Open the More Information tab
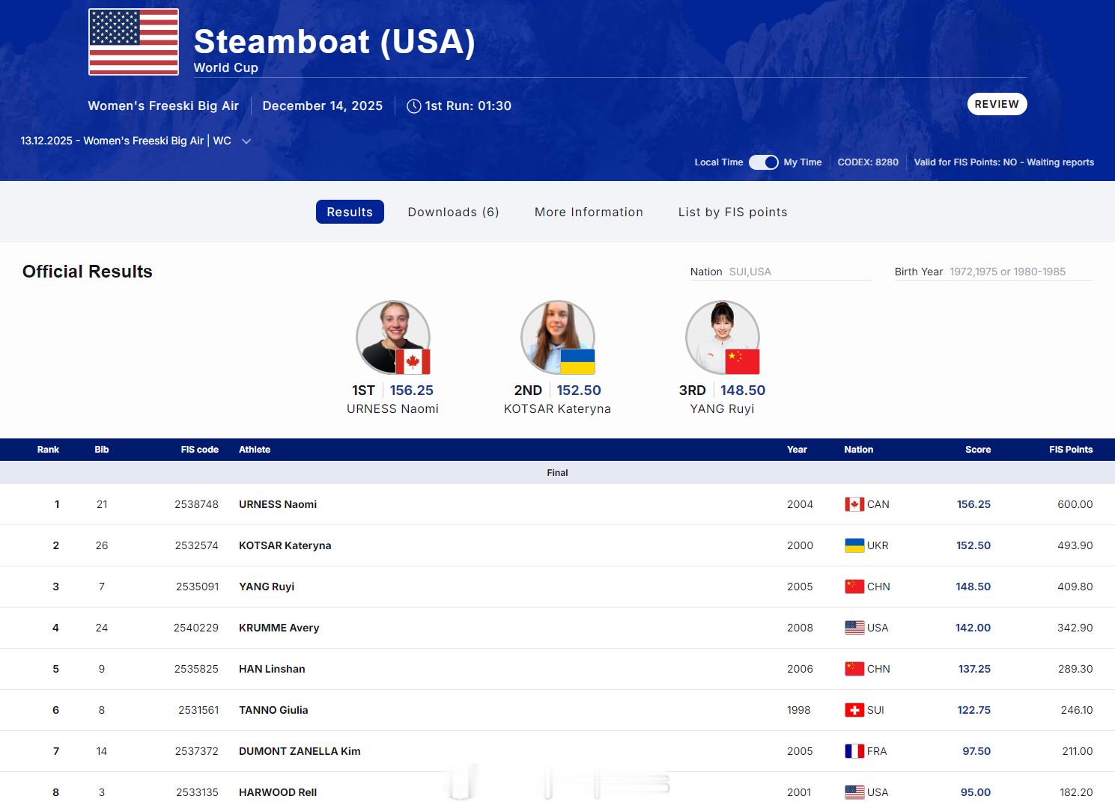The width and height of the screenshot is (1115, 811). click(589, 212)
